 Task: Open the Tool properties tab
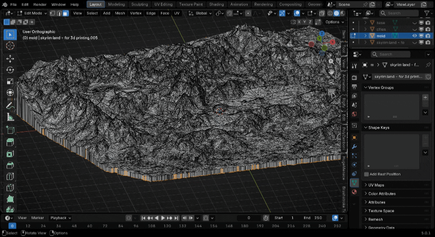[x=355, y=66]
